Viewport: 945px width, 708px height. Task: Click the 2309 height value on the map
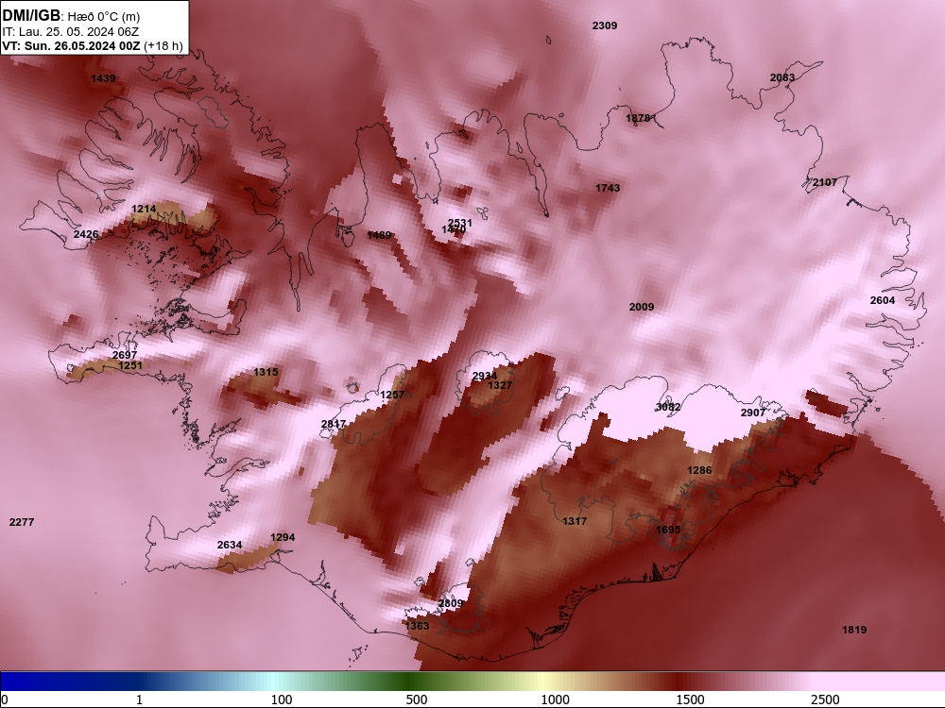[605, 25]
